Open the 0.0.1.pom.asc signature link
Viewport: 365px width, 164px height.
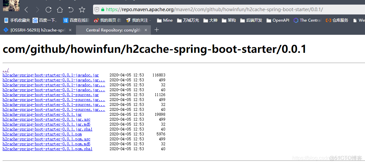(x=46, y=139)
